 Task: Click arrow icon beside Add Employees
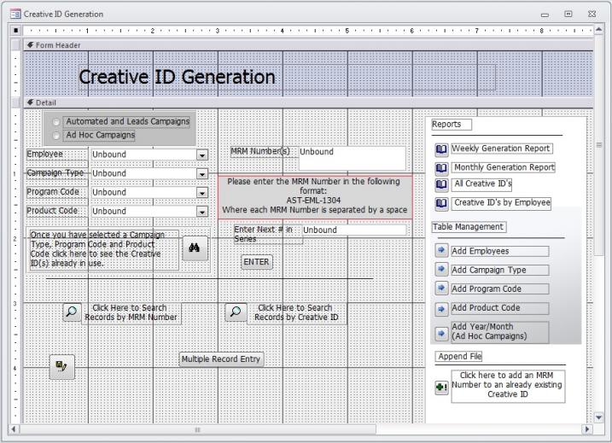[x=441, y=251]
